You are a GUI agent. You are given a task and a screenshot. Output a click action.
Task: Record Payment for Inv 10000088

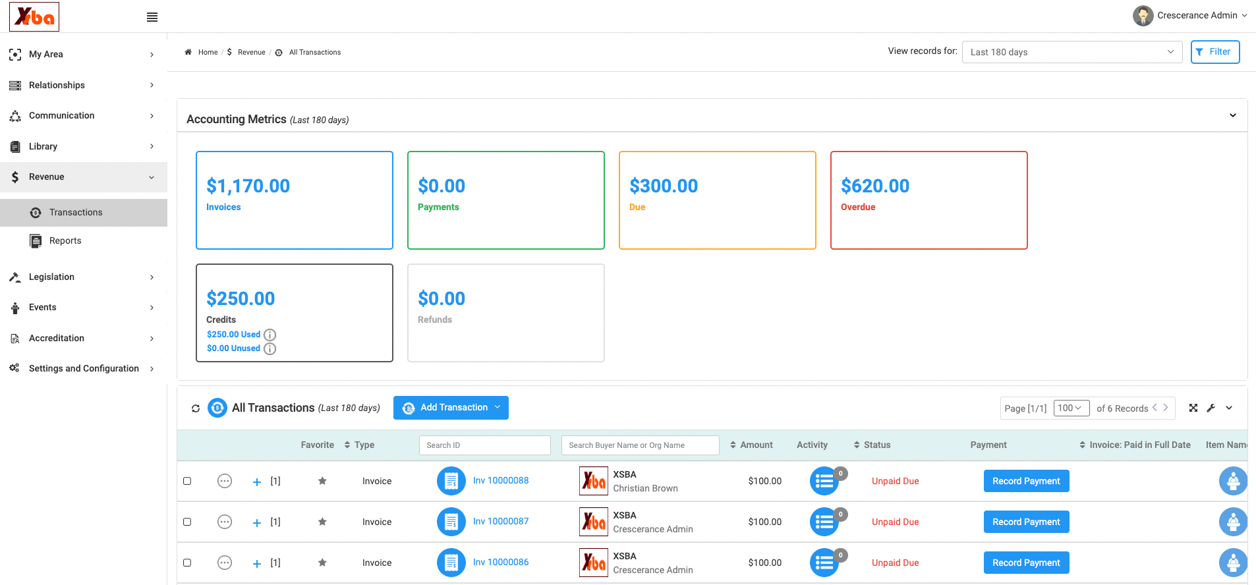(1026, 481)
